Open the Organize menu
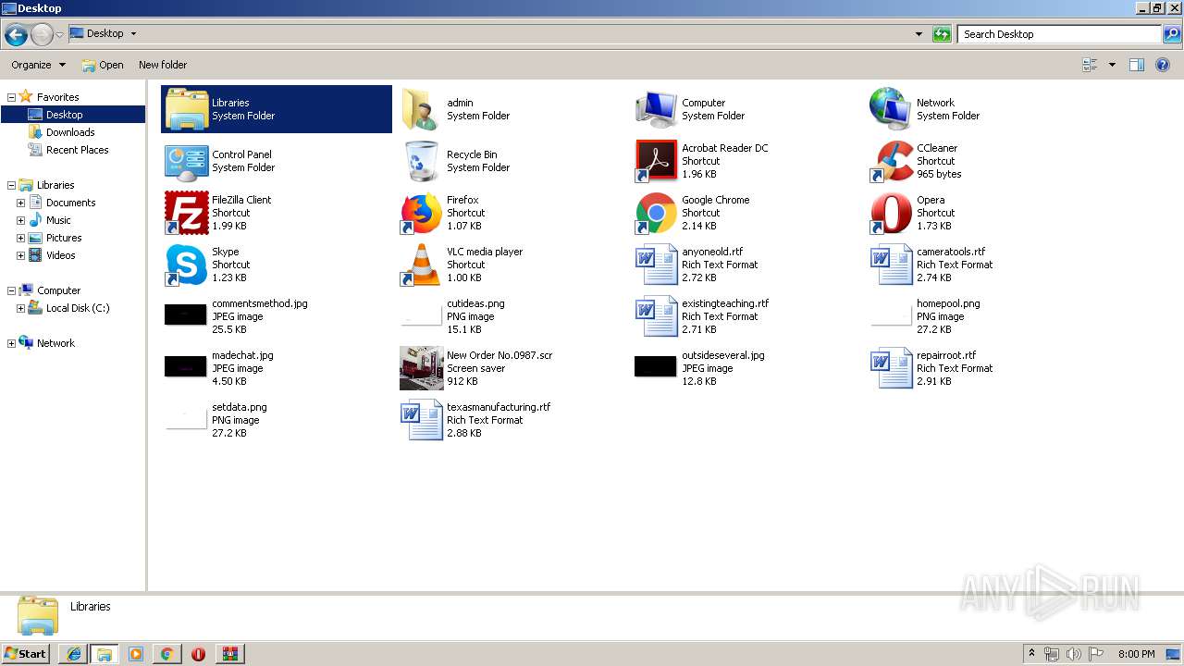 coord(38,65)
